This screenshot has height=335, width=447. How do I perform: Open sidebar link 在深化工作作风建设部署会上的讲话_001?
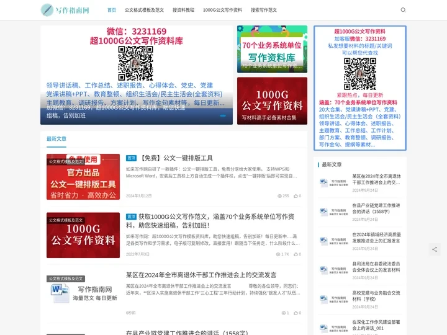click(376, 325)
